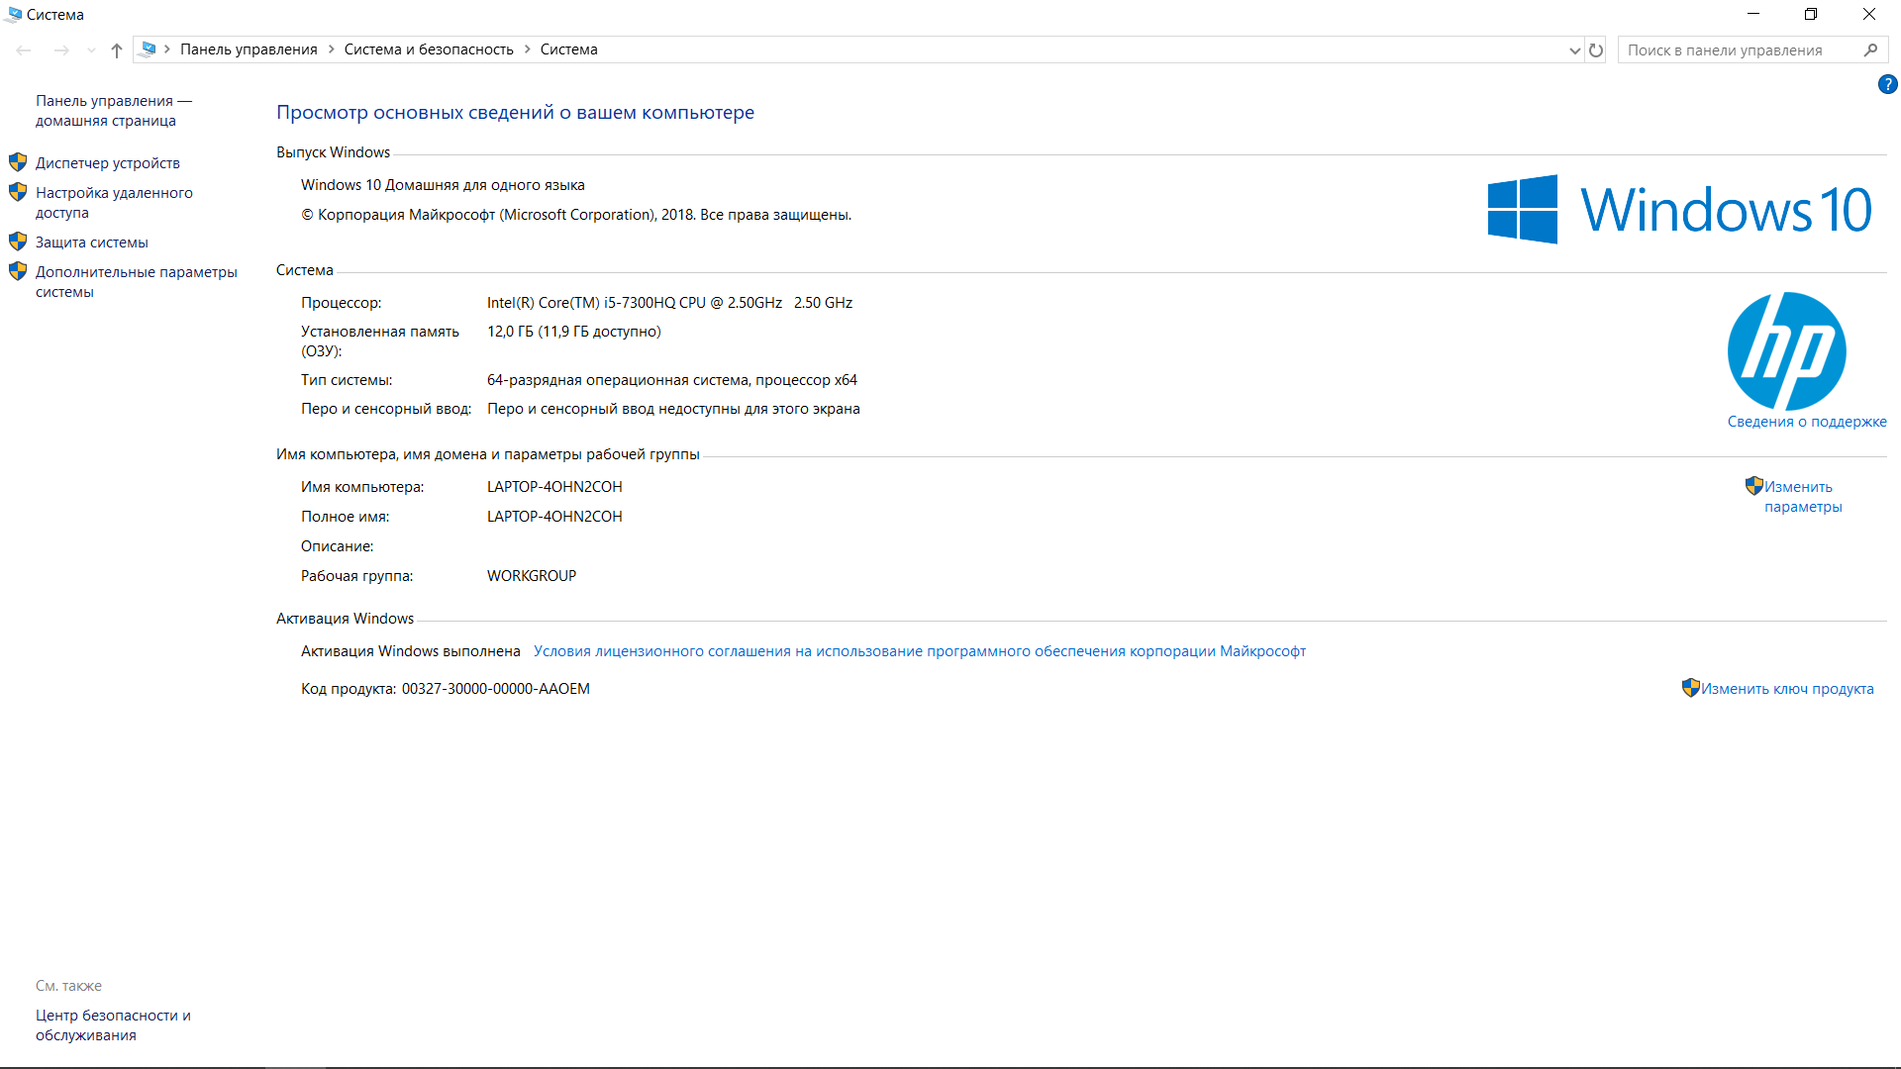The width and height of the screenshot is (1901, 1069).
Task: Click shield icon beside Защита системы
Action: [18, 242]
